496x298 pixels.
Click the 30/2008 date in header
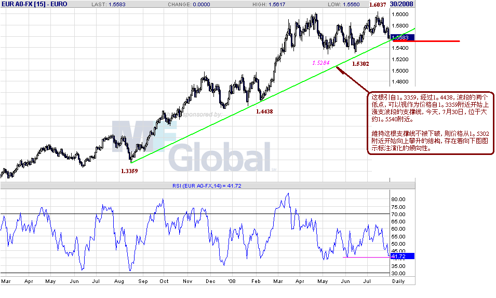(x=401, y=4)
